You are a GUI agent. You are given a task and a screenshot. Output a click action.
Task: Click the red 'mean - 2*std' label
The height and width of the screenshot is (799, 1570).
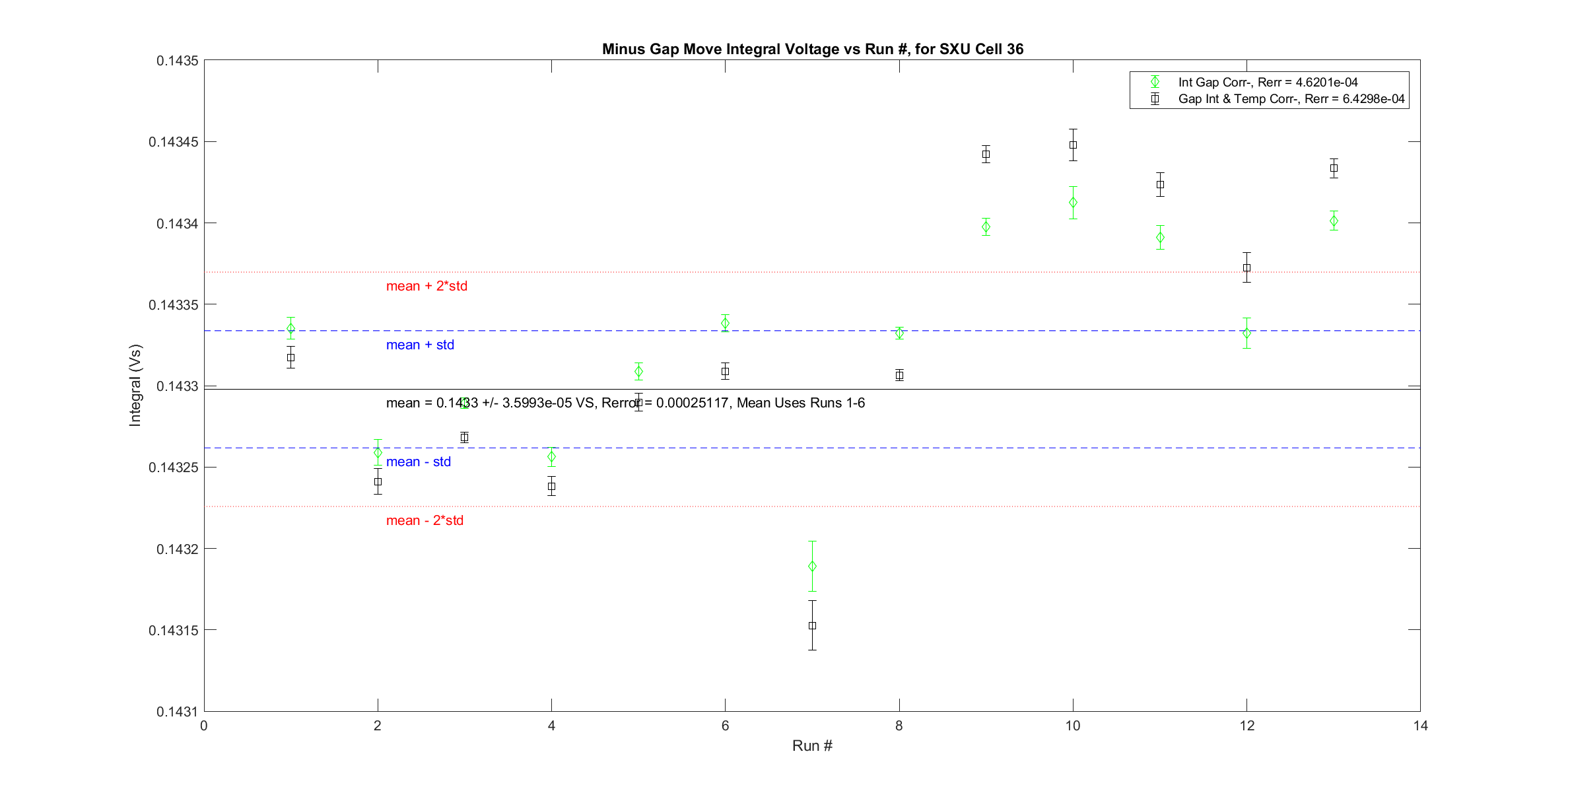(x=425, y=520)
